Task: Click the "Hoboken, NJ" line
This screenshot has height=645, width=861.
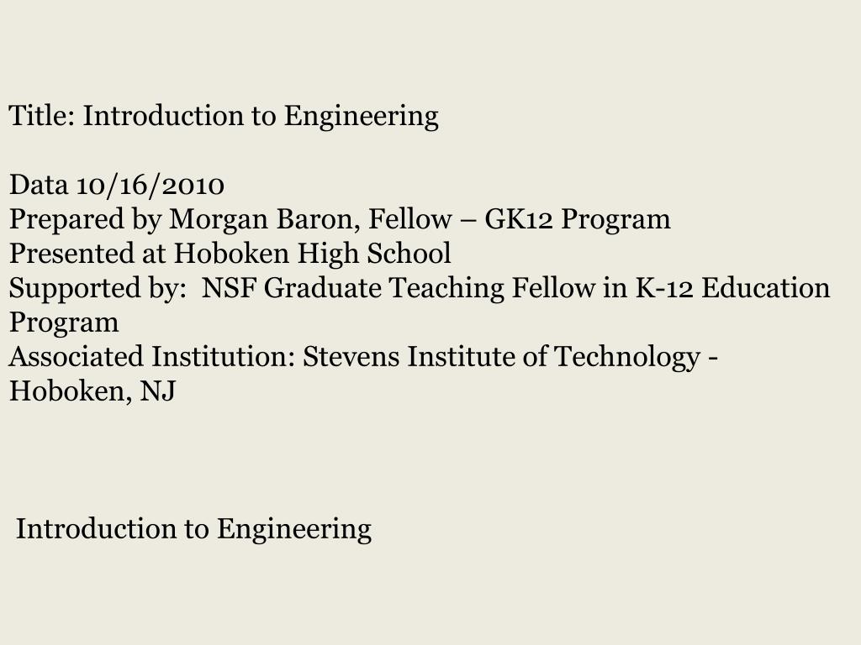Action: tap(92, 391)
